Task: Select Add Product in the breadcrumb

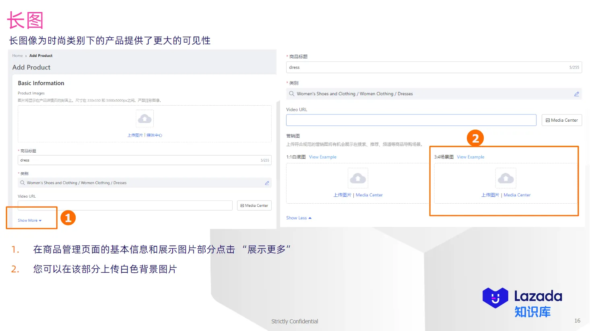Action: point(41,55)
